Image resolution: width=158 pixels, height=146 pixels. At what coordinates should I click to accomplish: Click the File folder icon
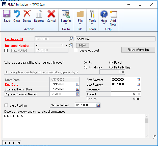coord(80,14)
